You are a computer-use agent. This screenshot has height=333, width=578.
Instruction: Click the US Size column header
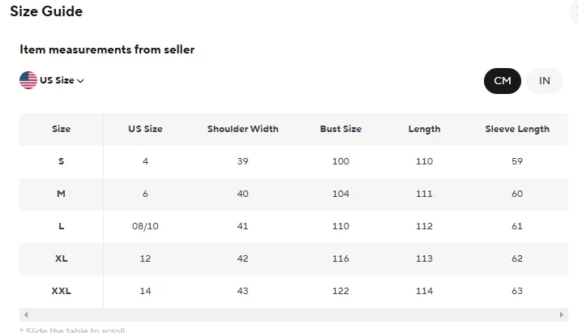[x=145, y=129]
